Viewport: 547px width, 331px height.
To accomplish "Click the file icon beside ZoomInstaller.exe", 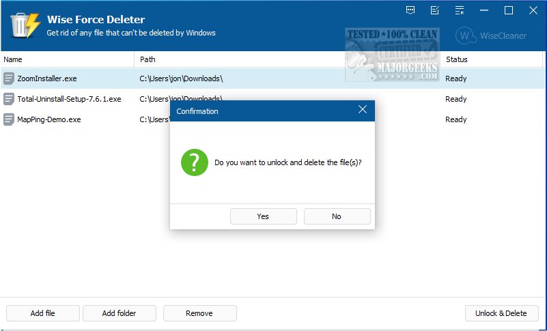I will coord(9,78).
